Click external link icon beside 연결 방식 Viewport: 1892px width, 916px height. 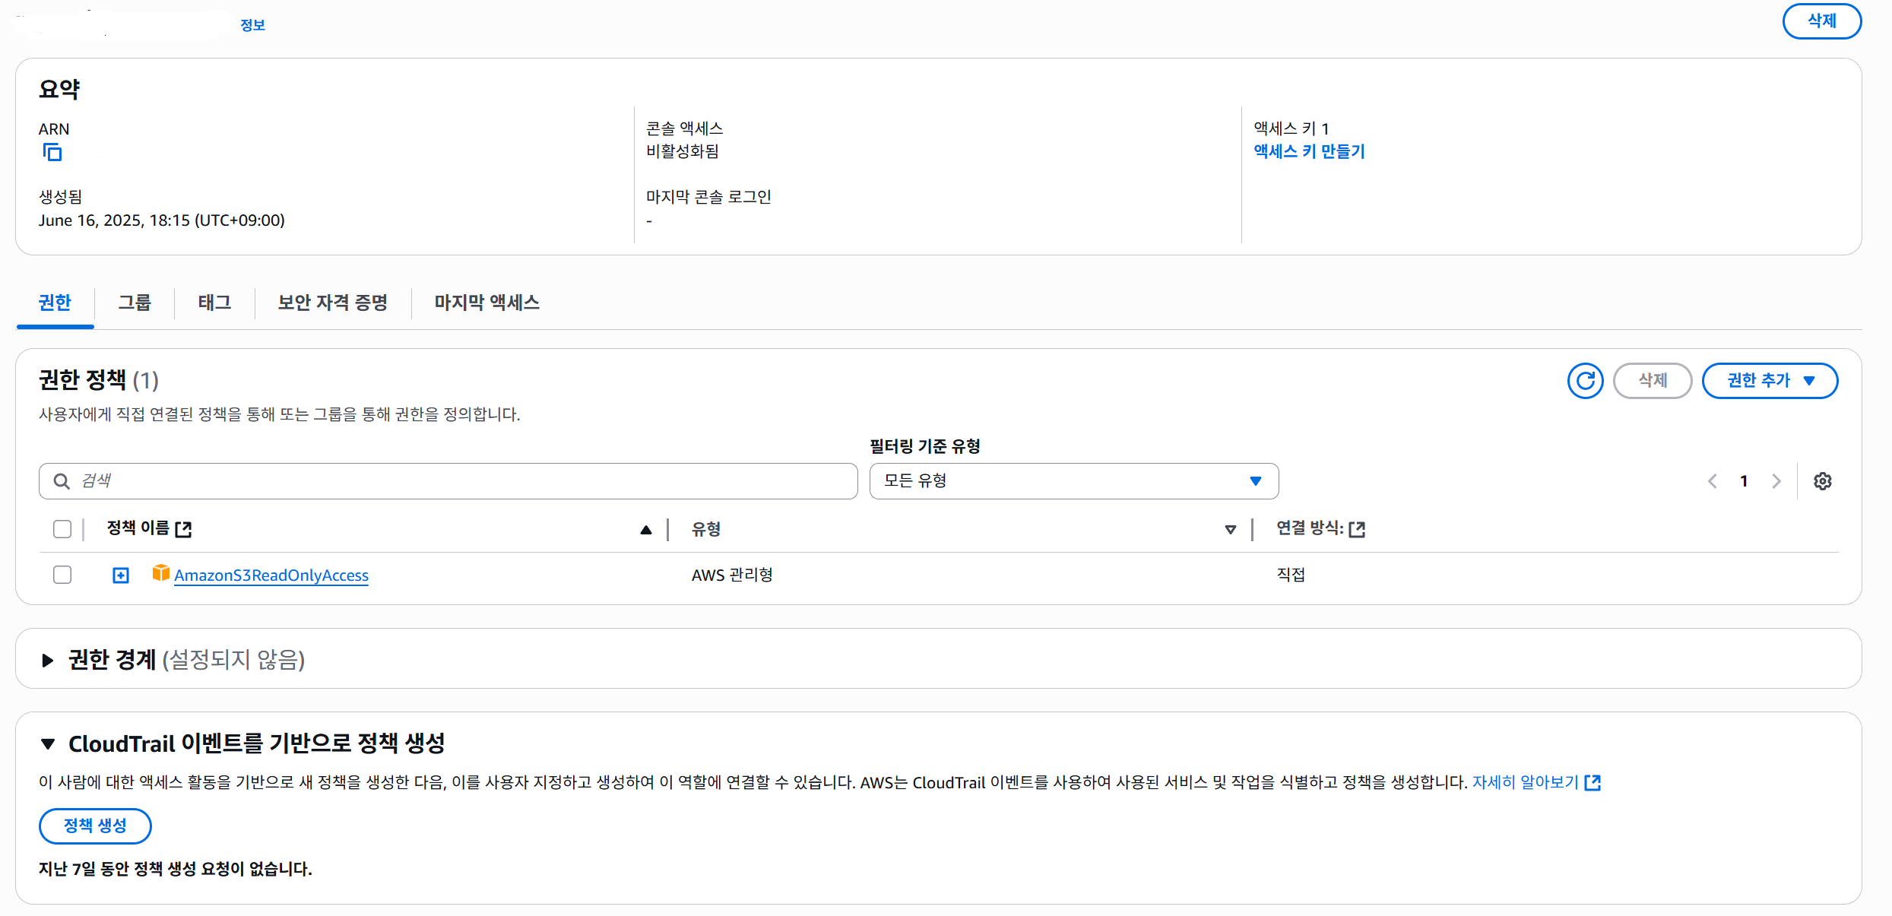tap(1357, 529)
